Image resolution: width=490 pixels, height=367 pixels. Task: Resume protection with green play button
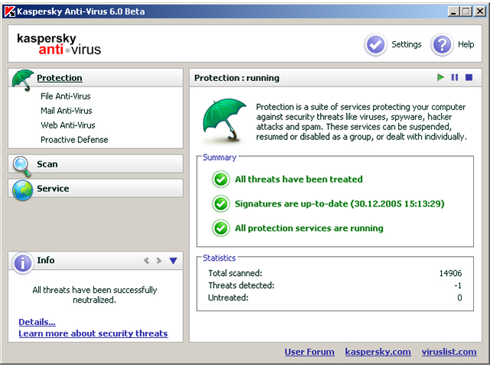click(441, 77)
